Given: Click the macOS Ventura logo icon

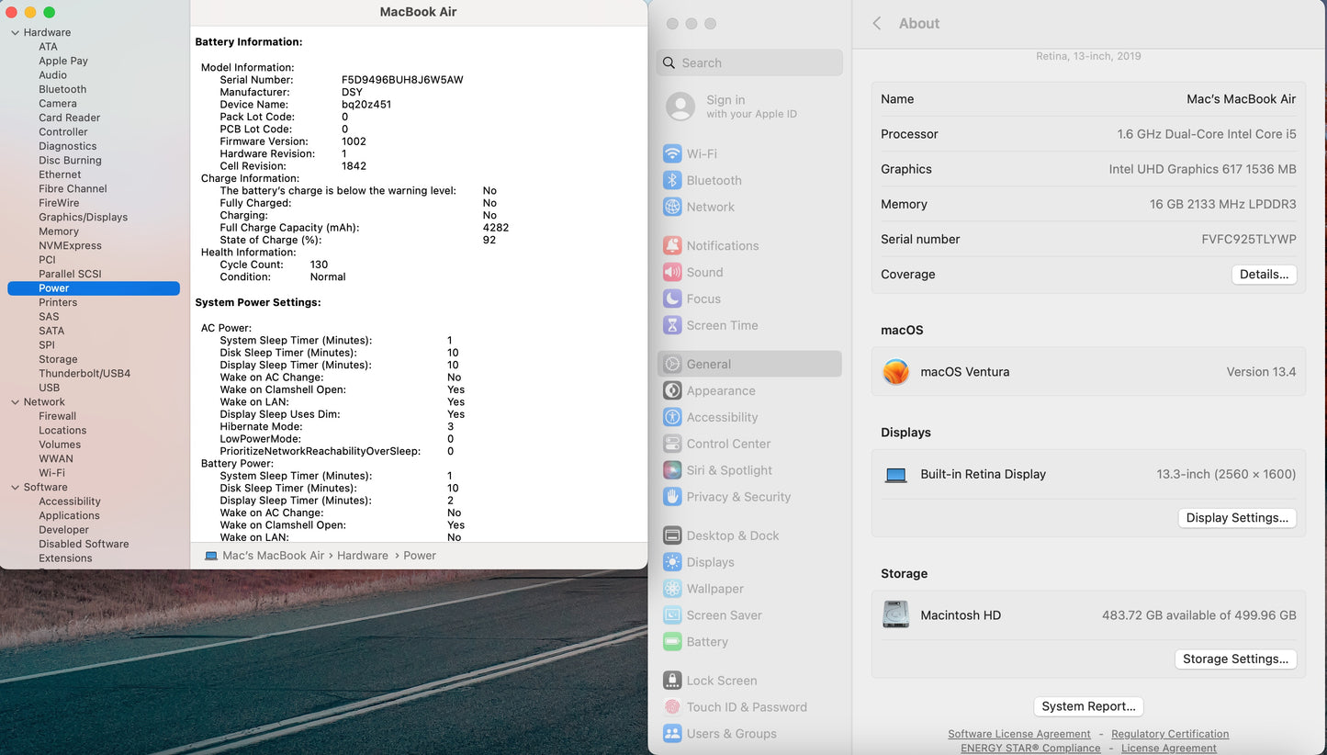Looking at the screenshot, I should click(x=895, y=372).
